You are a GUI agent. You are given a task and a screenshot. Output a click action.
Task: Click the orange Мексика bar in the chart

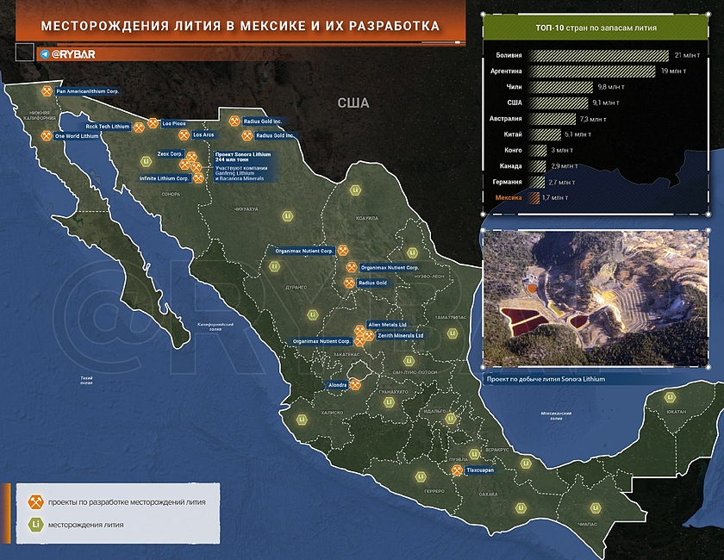coord(534,198)
